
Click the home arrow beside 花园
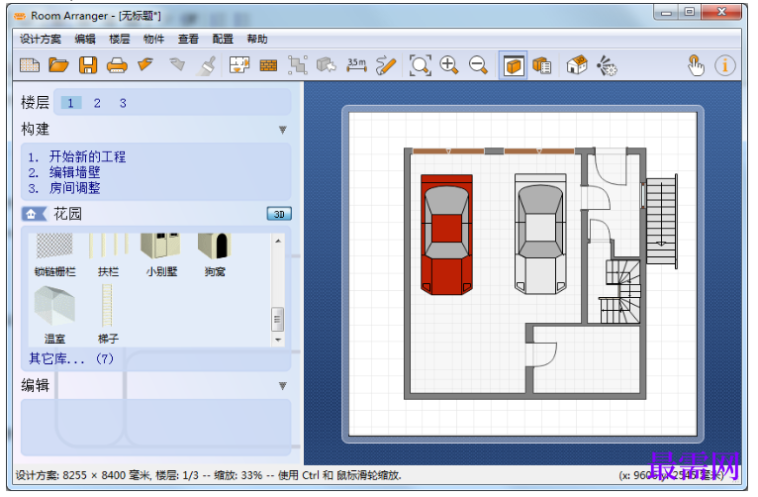34,214
